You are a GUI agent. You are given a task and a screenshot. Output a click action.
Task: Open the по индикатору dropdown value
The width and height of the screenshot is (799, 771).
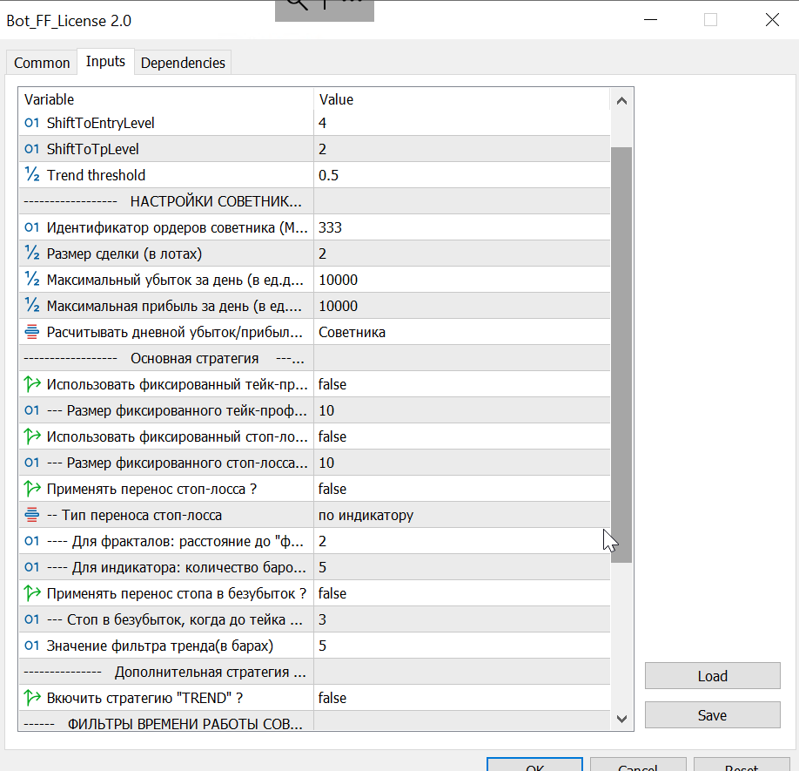pos(461,515)
